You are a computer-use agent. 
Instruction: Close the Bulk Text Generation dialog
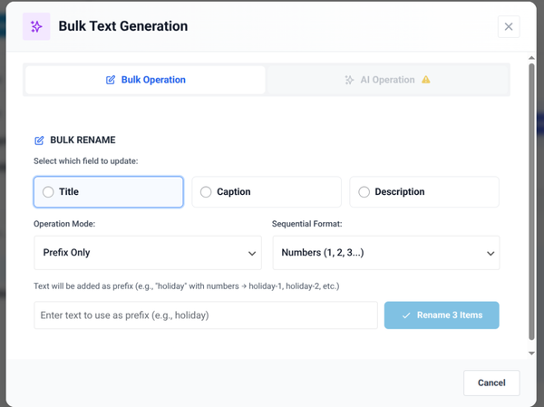[x=509, y=26]
